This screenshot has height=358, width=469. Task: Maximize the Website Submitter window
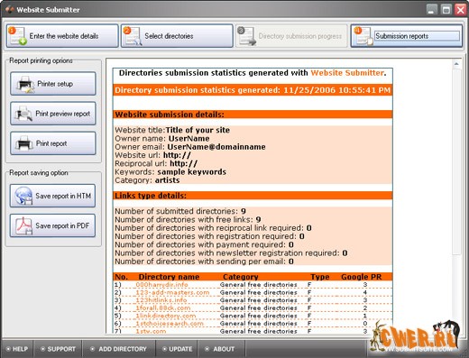[446, 10]
